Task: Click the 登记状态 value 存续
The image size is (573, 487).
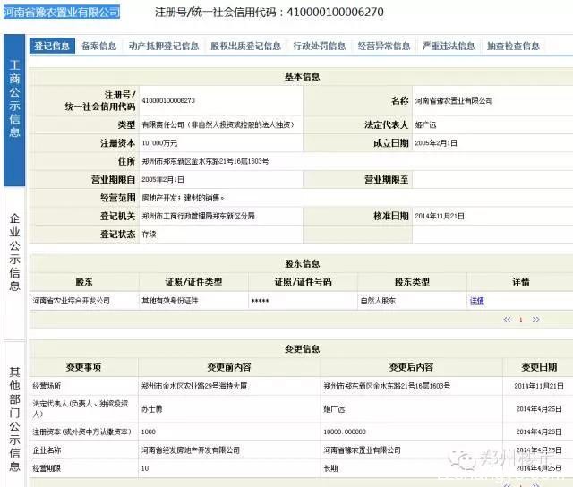Action: point(149,235)
